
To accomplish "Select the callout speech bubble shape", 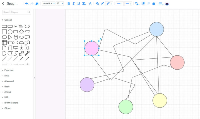I will pos(16,48).
